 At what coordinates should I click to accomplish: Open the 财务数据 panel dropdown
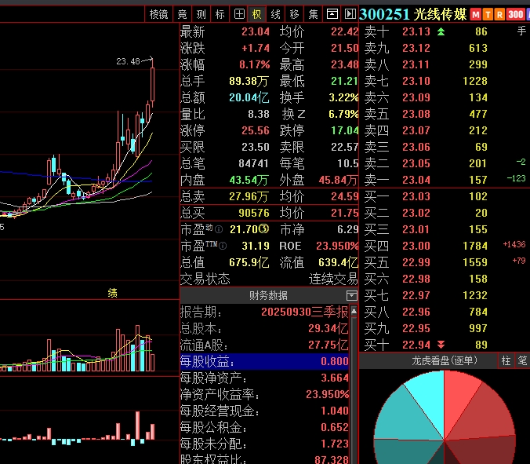[x=351, y=296]
